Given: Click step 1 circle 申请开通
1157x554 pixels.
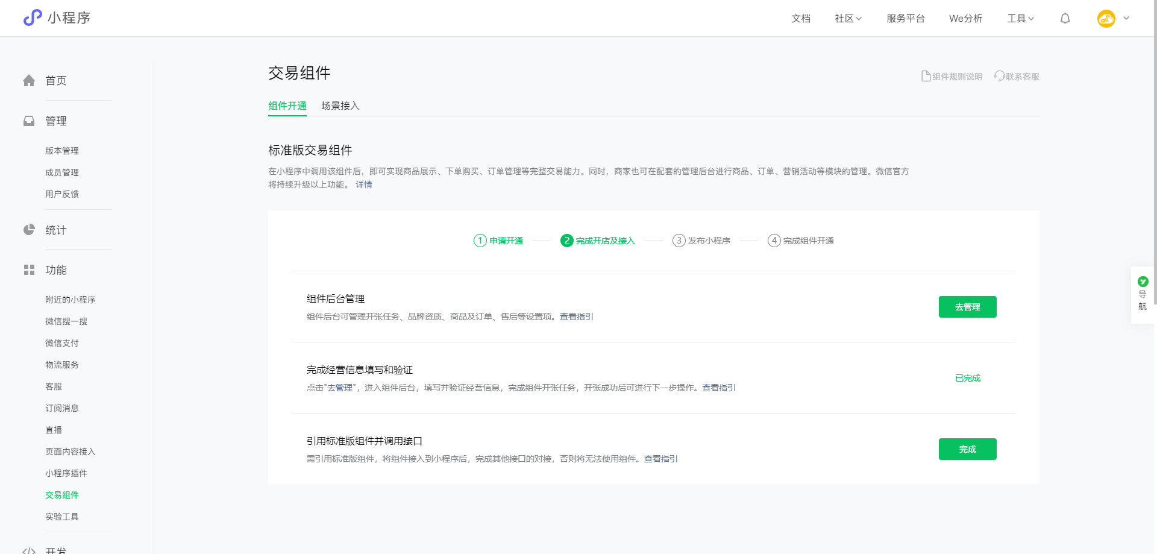Looking at the screenshot, I should pyautogui.click(x=480, y=241).
